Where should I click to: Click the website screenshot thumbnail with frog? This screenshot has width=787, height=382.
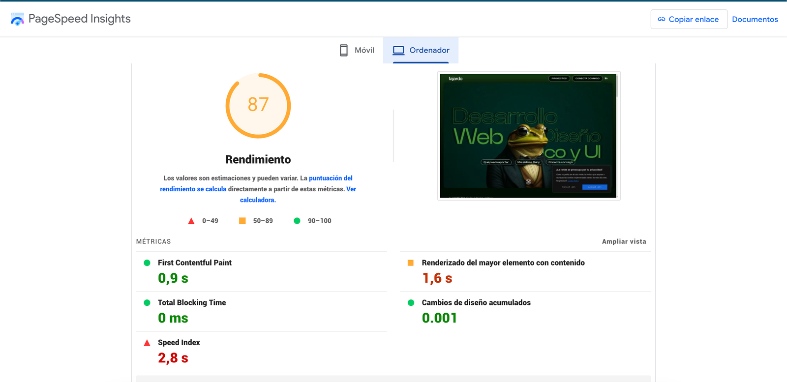(x=528, y=136)
